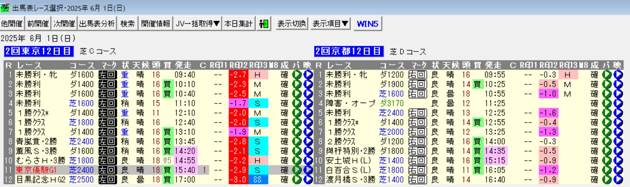Select the 2回東京12日目 venue header
630x187 pixels.
pos(39,51)
